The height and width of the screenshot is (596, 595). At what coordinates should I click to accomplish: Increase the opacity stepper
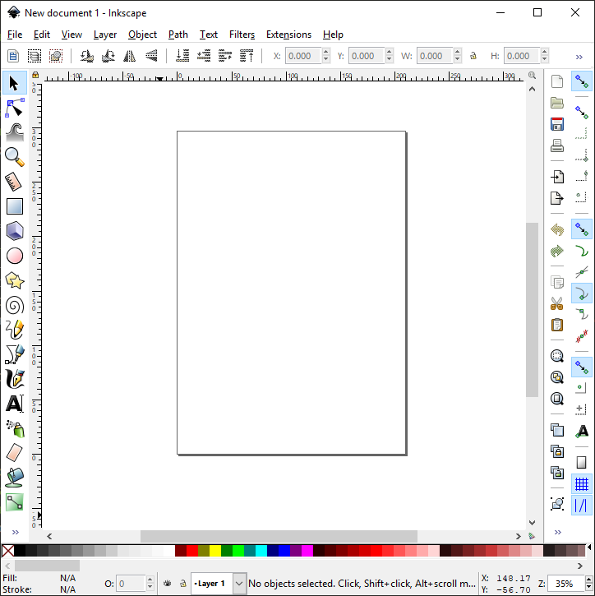(x=150, y=580)
